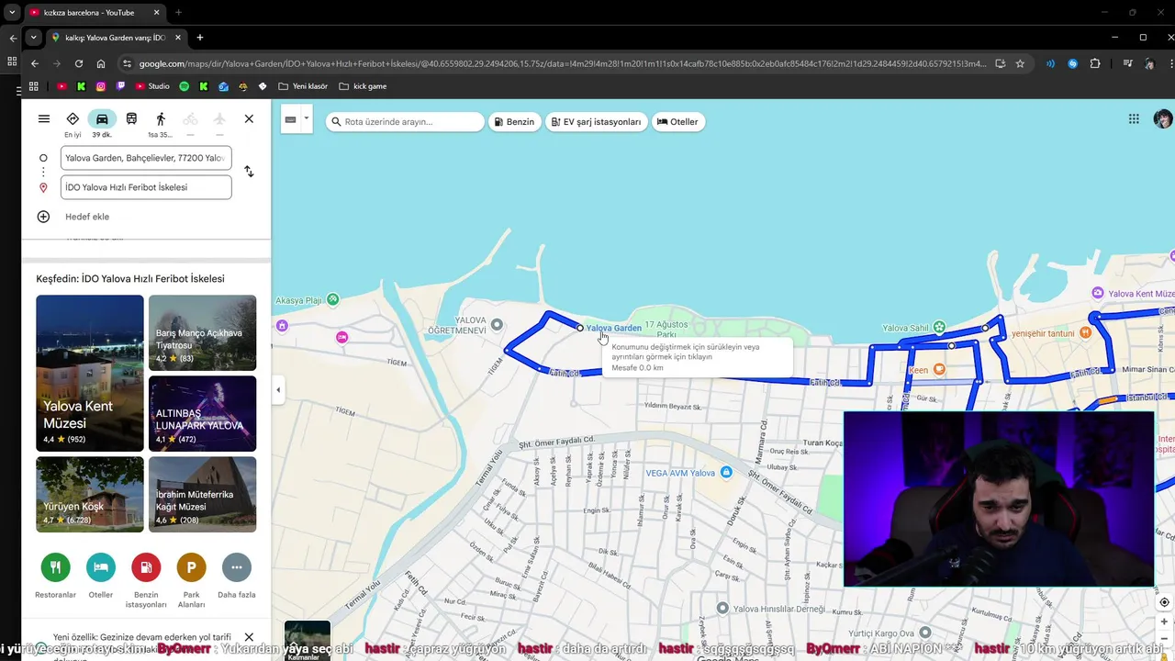The height and width of the screenshot is (661, 1175).
Task: Switch to walking travel mode
Action: (x=161, y=124)
